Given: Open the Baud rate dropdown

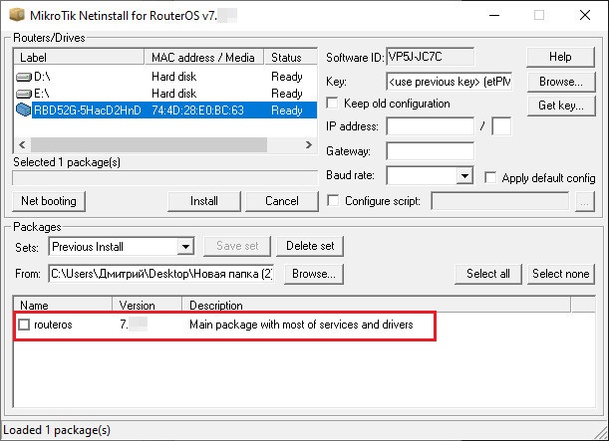Looking at the screenshot, I should tap(464, 176).
